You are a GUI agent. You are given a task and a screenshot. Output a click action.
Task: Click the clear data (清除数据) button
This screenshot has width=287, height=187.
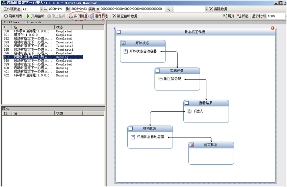click(218, 9)
